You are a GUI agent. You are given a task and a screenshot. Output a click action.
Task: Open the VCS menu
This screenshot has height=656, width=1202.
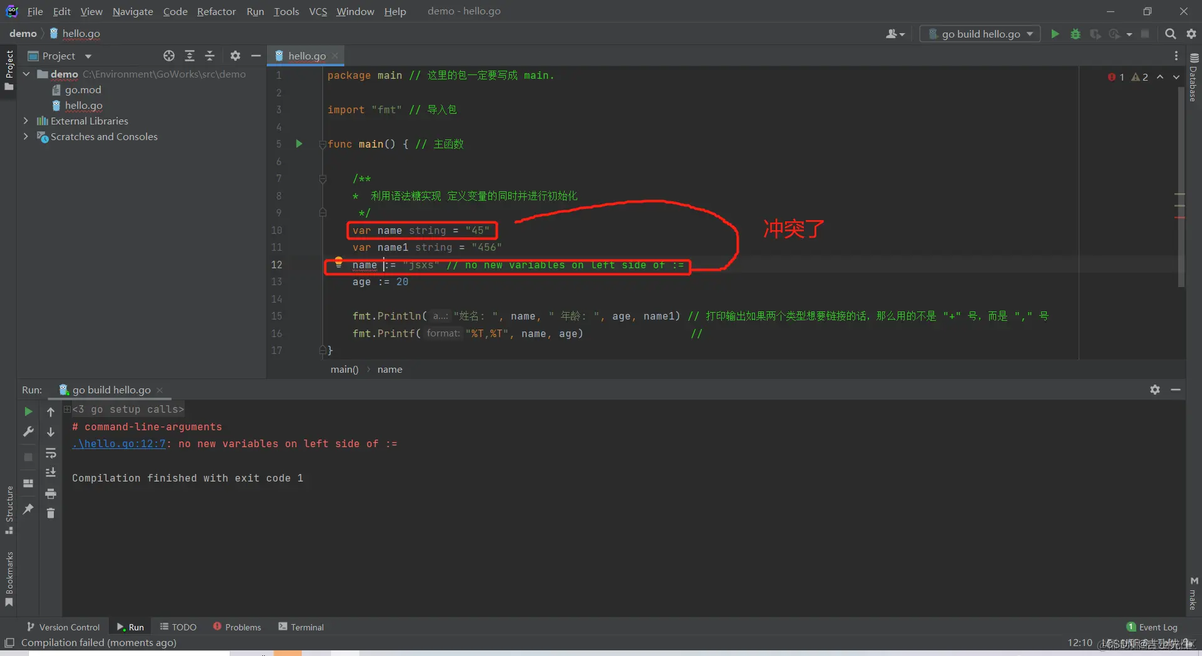point(318,11)
